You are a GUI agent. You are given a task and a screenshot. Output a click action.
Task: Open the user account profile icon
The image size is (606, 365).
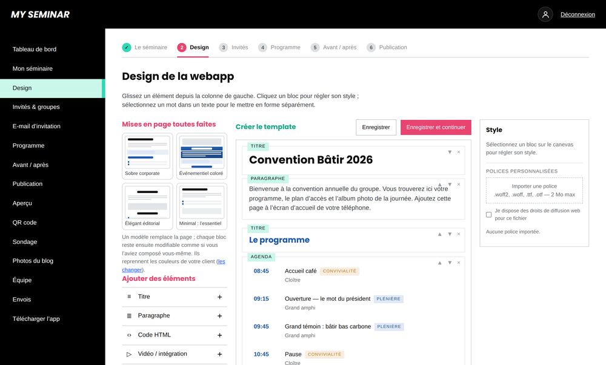pyautogui.click(x=545, y=15)
